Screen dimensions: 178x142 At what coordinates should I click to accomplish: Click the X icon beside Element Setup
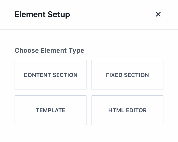158,14
